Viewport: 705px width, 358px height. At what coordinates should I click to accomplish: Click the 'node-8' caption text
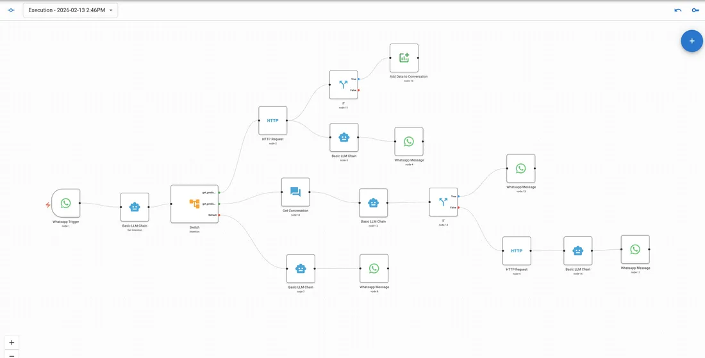click(374, 291)
